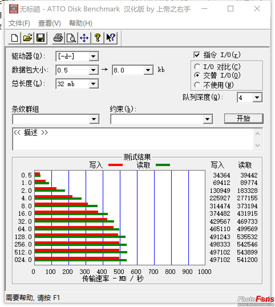Activate the context help arrow icon

(111, 38)
